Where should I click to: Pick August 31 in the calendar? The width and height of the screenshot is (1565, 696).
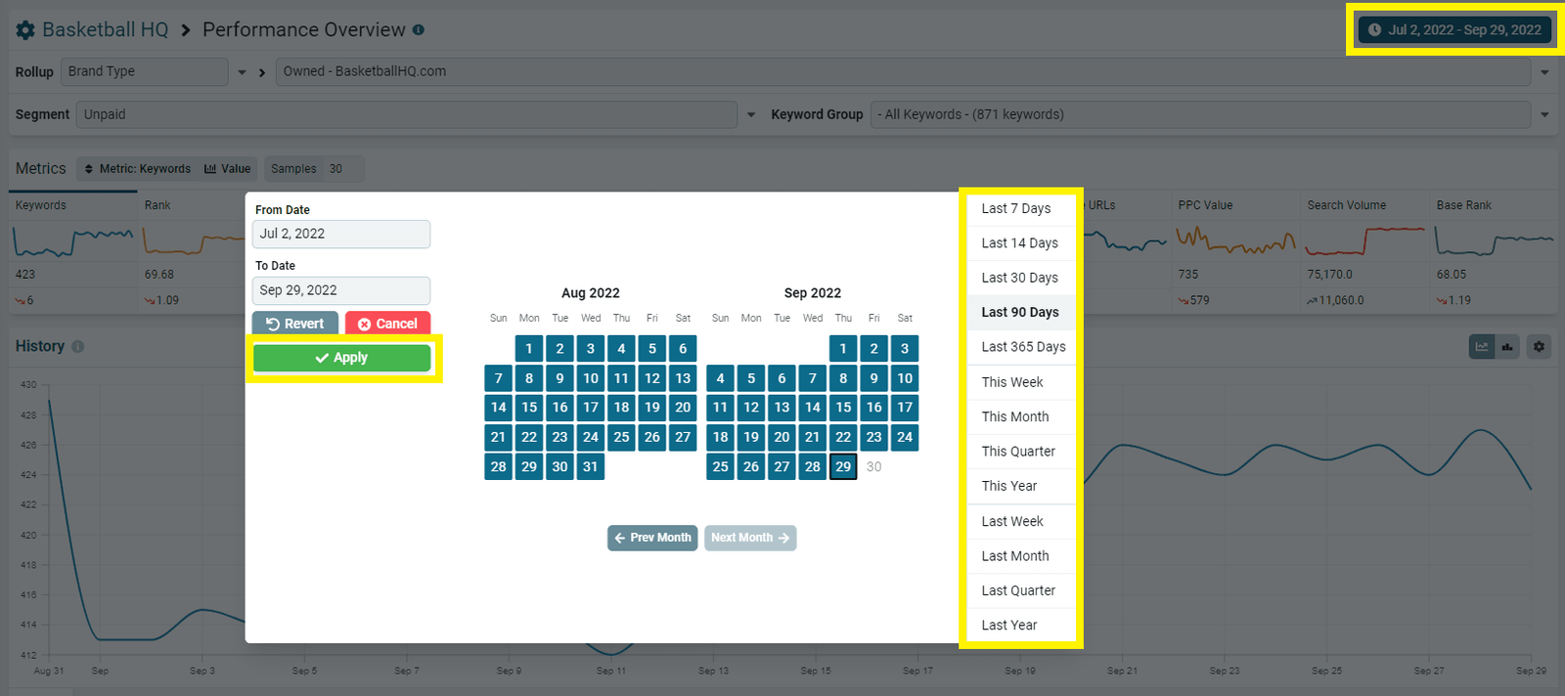tap(591, 466)
